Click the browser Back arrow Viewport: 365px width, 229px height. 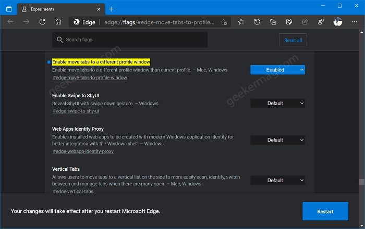tap(10, 22)
